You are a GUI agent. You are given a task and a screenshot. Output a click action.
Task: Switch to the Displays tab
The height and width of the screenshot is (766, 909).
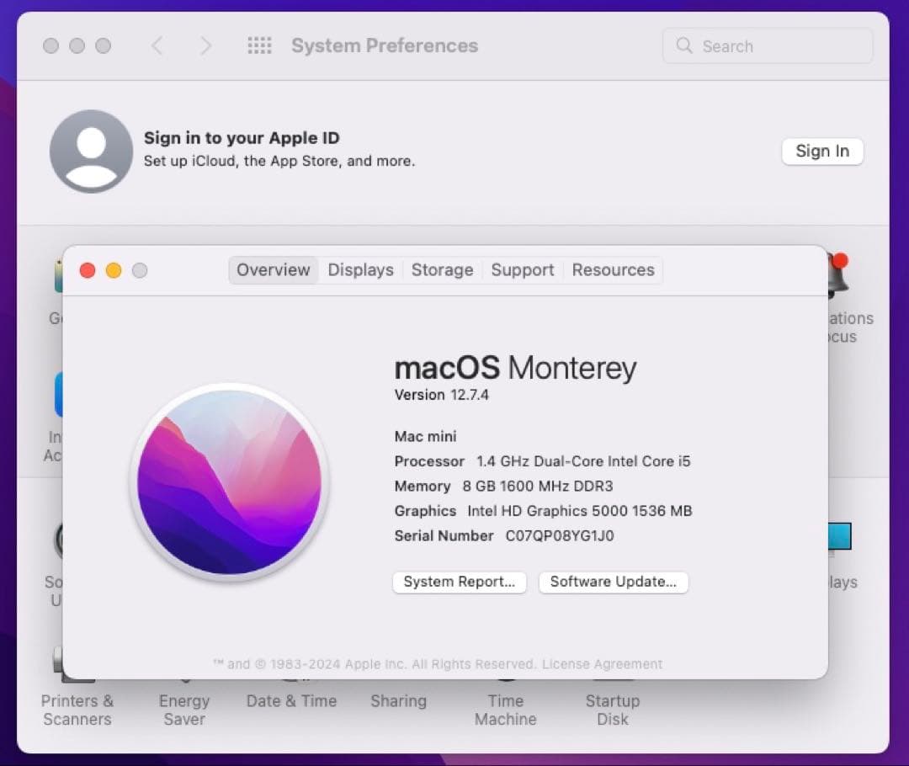coord(360,270)
